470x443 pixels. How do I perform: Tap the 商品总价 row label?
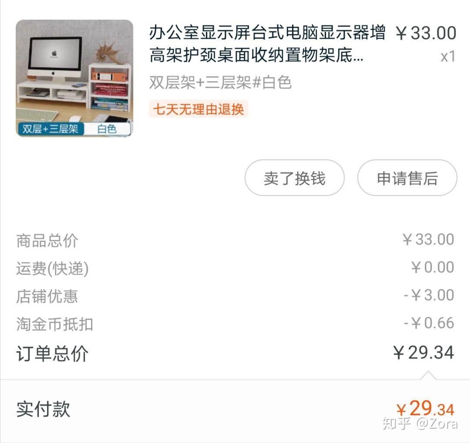(x=47, y=241)
